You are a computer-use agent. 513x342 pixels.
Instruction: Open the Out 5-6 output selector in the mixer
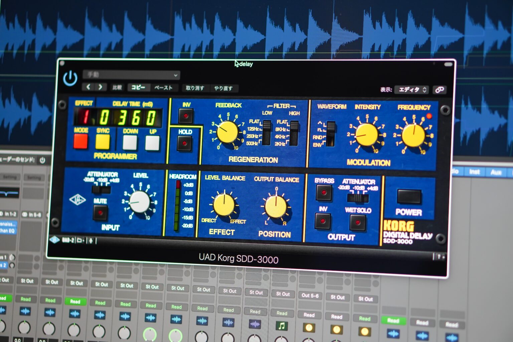(310, 295)
